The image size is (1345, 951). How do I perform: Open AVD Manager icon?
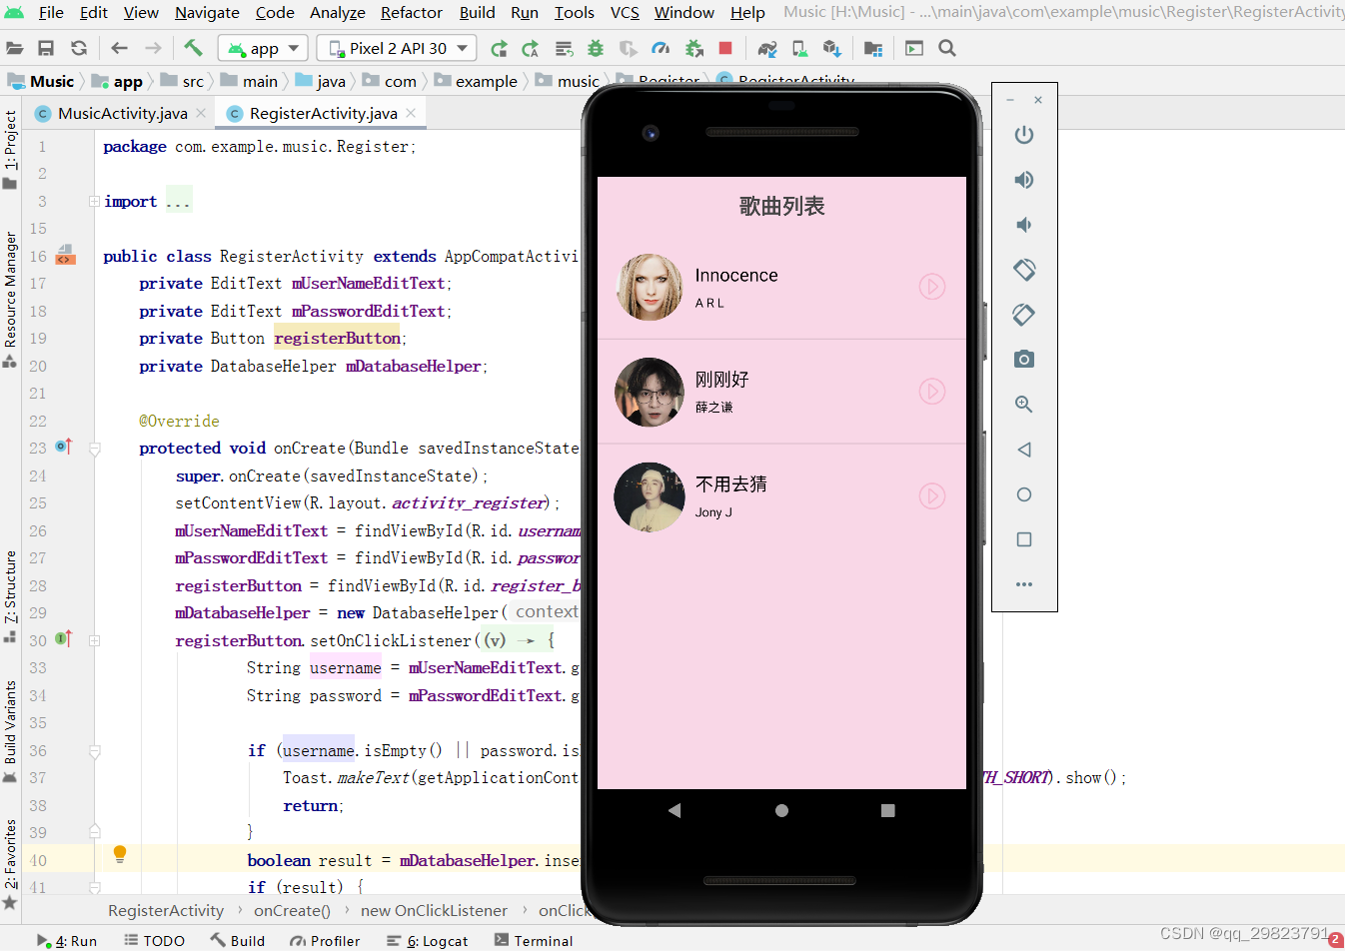[x=799, y=48]
